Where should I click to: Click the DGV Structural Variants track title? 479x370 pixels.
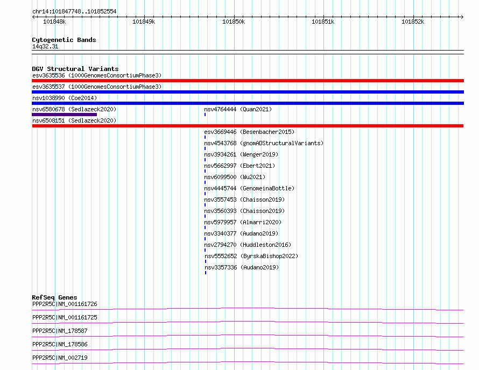75,69
